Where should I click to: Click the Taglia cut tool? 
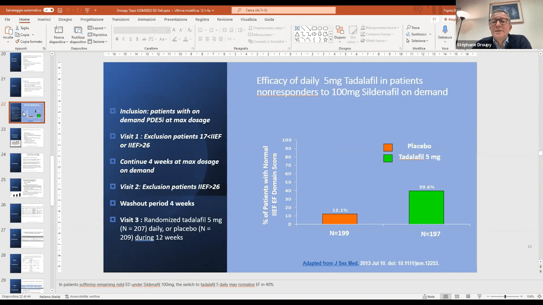click(x=22, y=28)
